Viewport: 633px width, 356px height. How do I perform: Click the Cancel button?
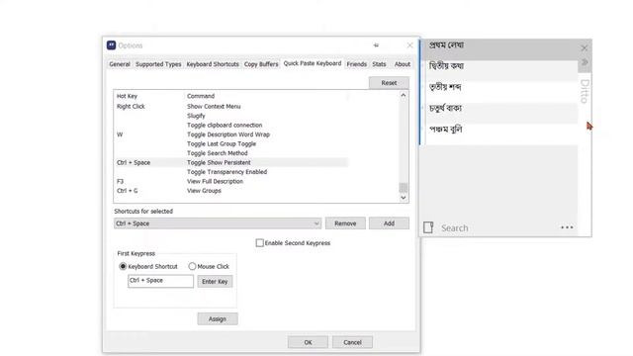pyautogui.click(x=352, y=342)
